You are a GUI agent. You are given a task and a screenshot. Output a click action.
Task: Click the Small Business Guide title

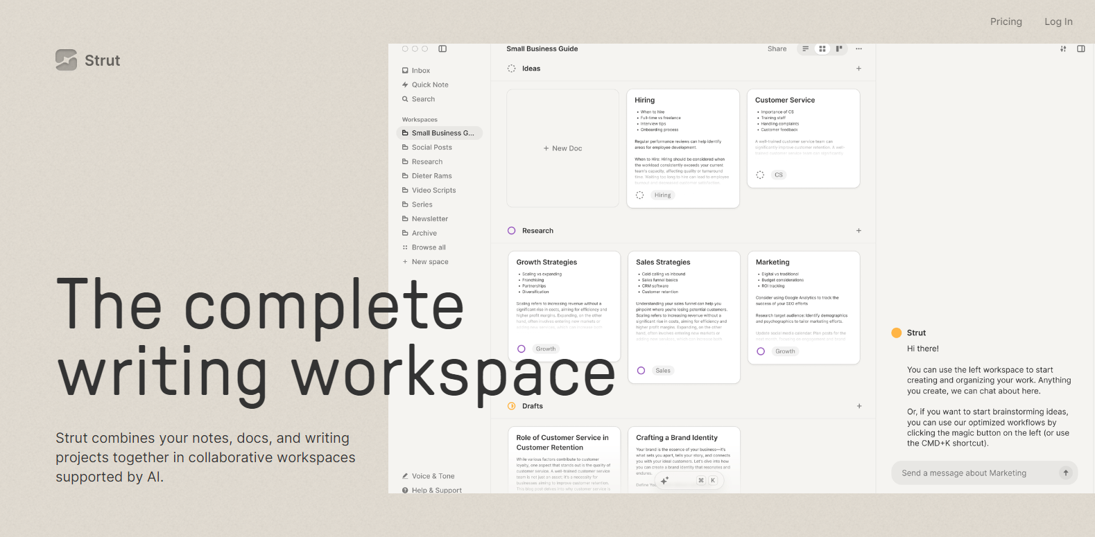tap(542, 49)
